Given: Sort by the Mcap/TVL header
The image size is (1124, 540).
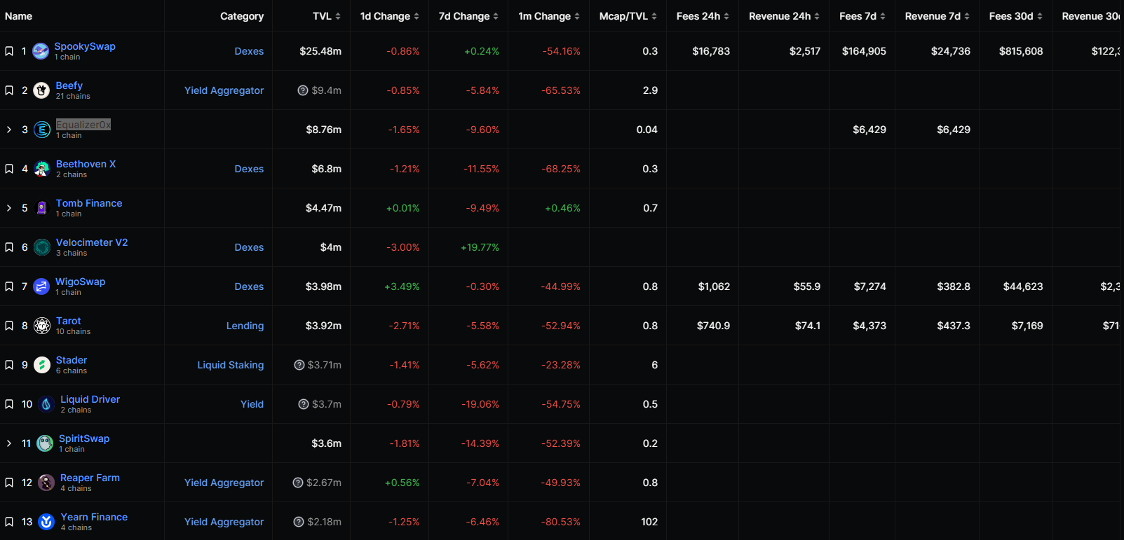Looking at the screenshot, I should pyautogui.click(x=628, y=16).
